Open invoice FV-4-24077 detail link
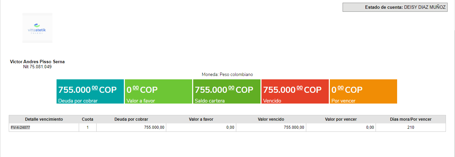 [x=21, y=127]
